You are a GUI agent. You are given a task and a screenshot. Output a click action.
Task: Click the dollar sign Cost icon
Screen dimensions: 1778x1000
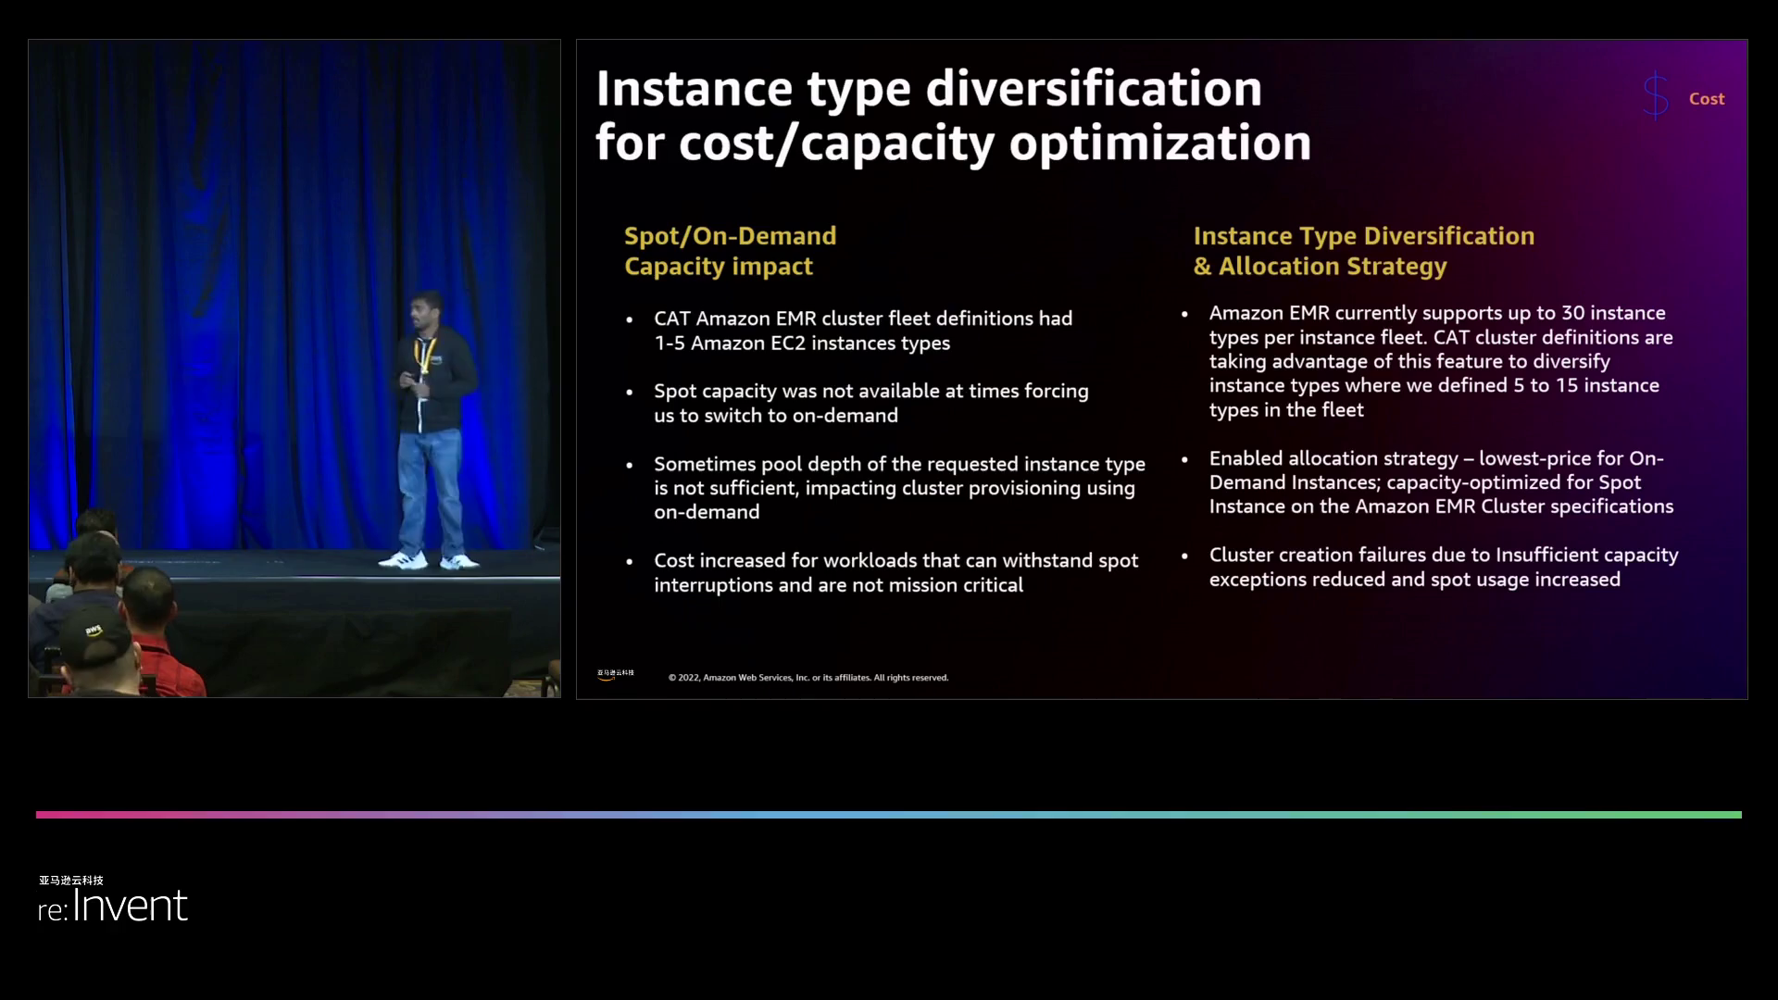tap(1655, 96)
